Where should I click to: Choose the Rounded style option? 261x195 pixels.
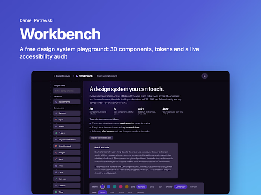click(x=142, y=187)
